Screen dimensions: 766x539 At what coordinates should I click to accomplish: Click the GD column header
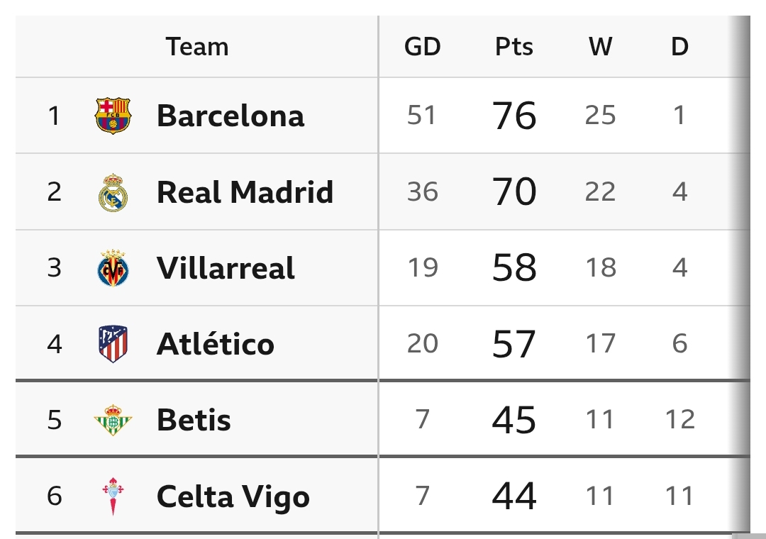click(x=422, y=47)
